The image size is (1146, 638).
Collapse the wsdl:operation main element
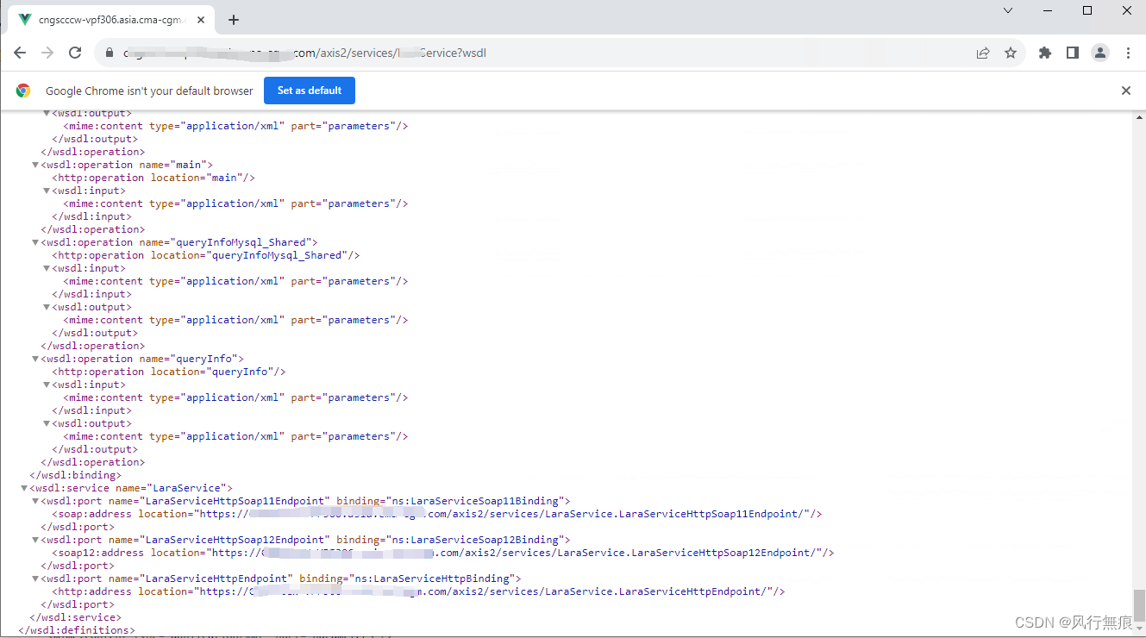pos(34,164)
